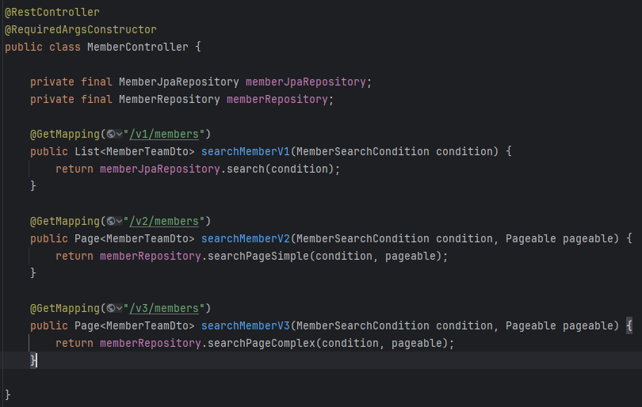Click the globe icon beside /v2/members
This screenshot has width=642, height=407.
coord(110,221)
